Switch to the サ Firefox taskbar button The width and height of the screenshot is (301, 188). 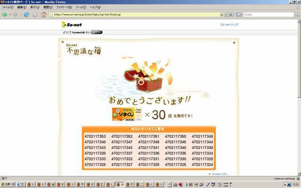tap(80, 184)
